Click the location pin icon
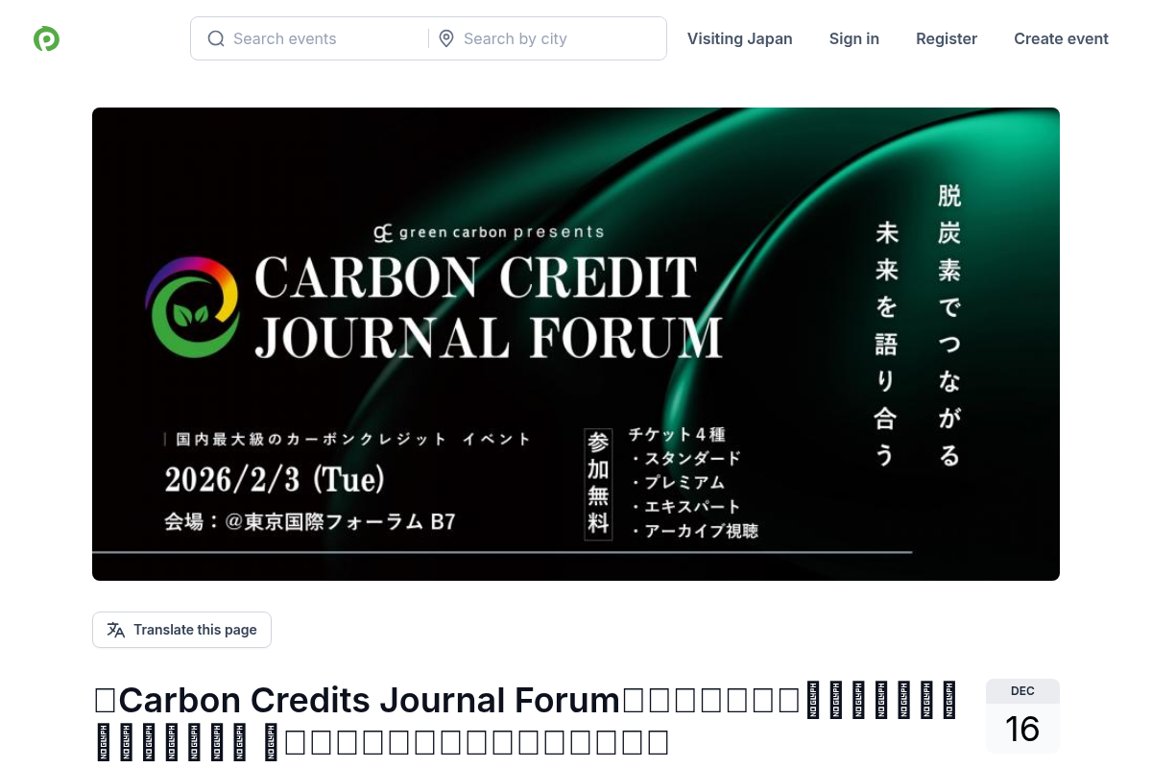The width and height of the screenshot is (1152, 768). 446,38
